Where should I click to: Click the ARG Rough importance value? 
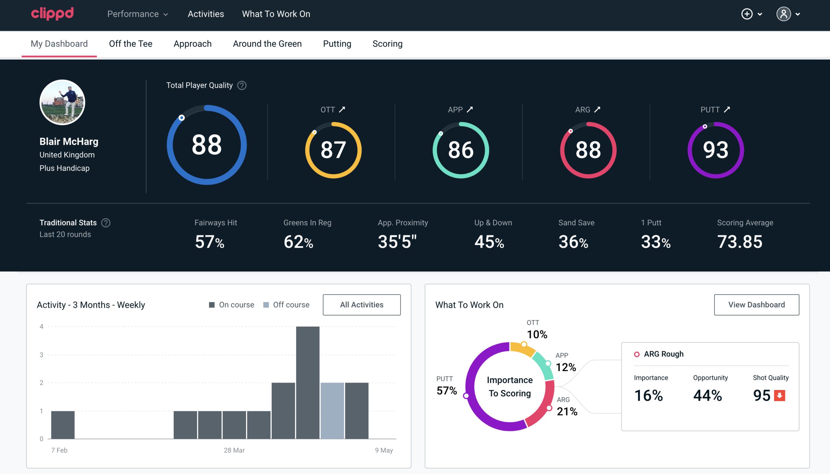coord(650,394)
